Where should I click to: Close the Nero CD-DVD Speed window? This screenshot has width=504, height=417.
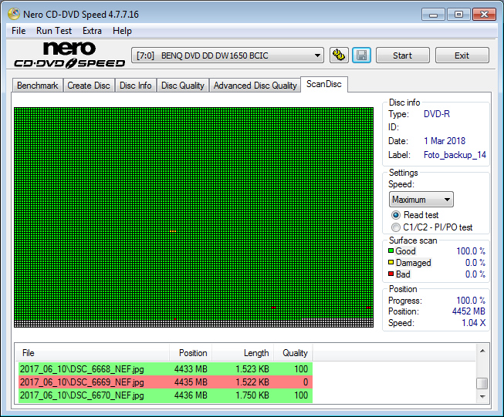(x=484, y=15)
